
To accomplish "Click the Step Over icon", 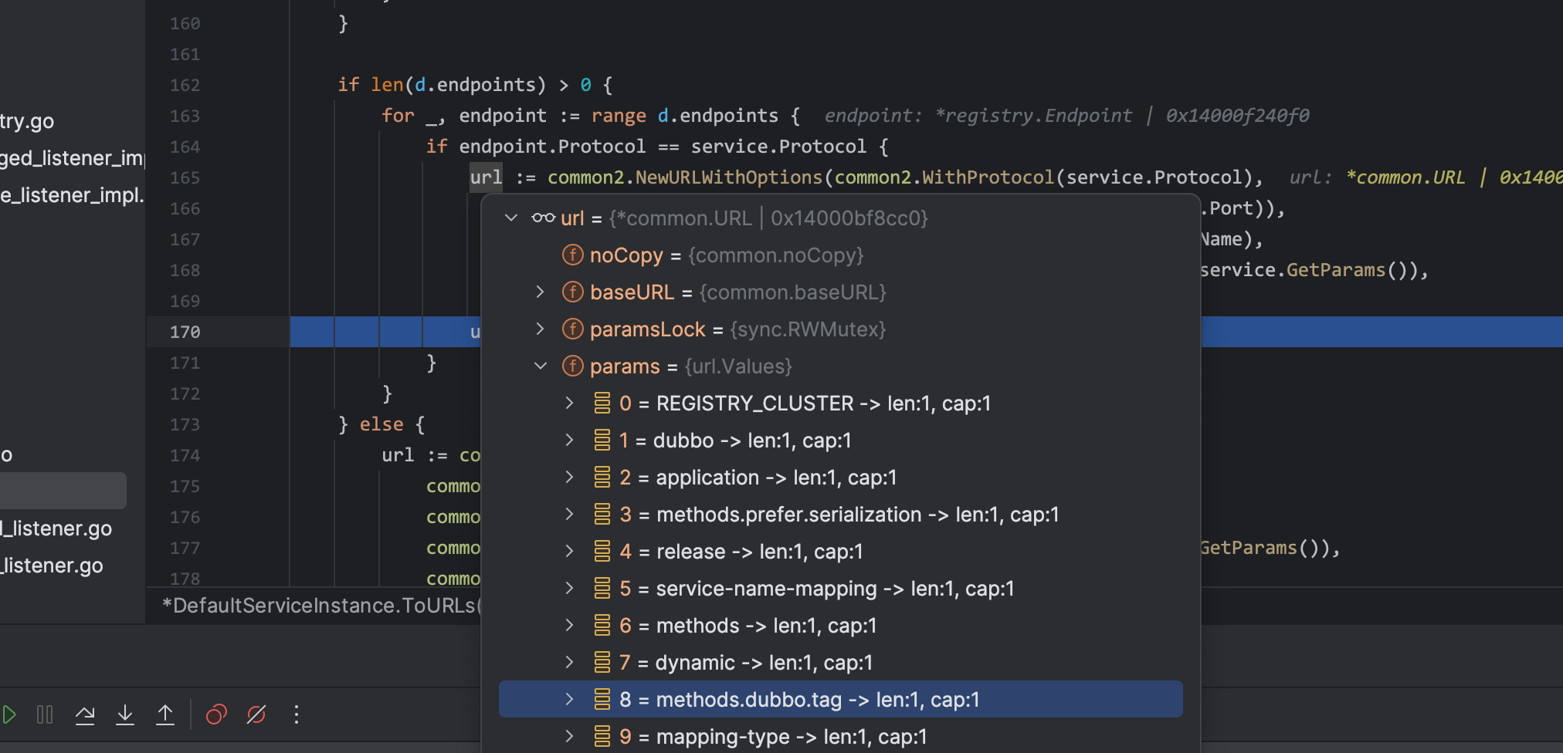I will (x=85, y=714).
